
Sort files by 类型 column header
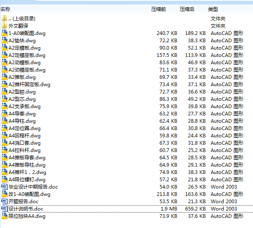[213, 9]
